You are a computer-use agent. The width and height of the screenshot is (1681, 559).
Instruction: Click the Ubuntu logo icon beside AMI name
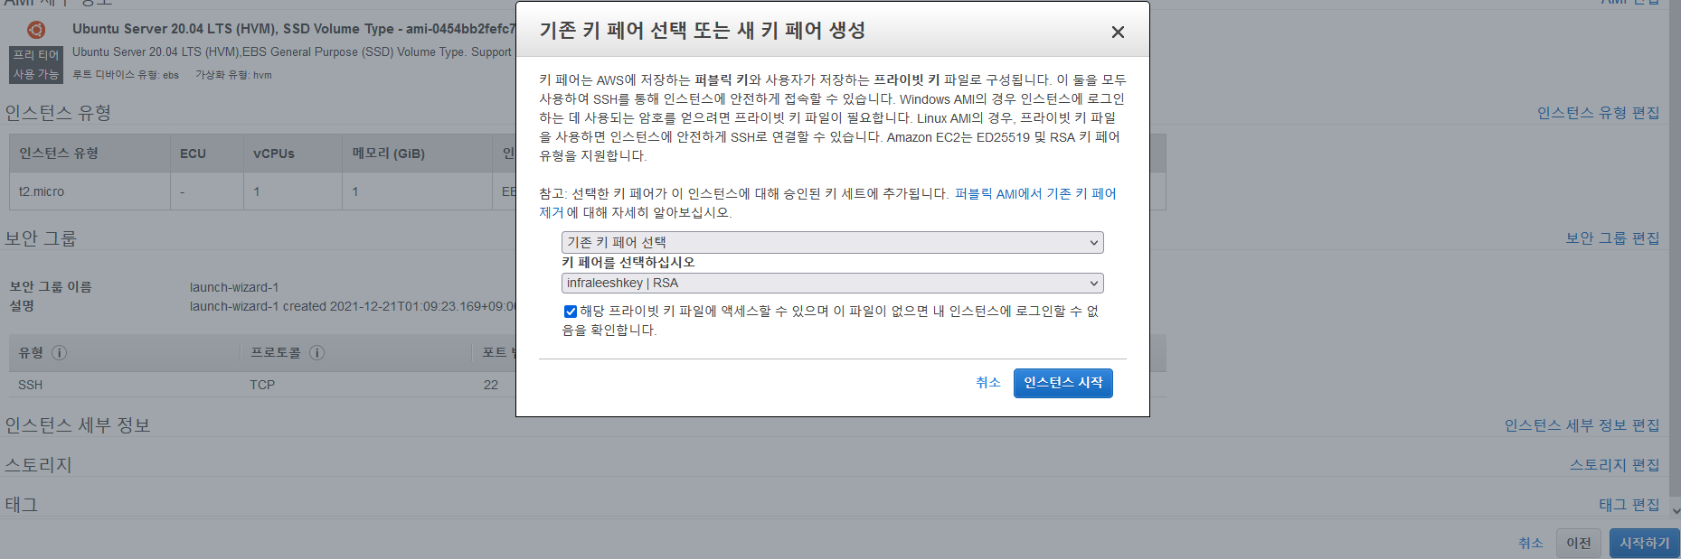click(x=36, y=30)
